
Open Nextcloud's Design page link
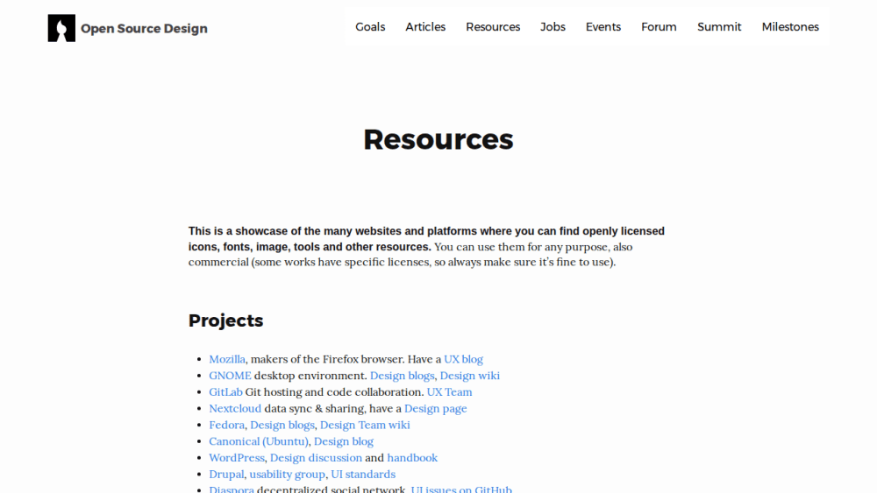(436, 409)
